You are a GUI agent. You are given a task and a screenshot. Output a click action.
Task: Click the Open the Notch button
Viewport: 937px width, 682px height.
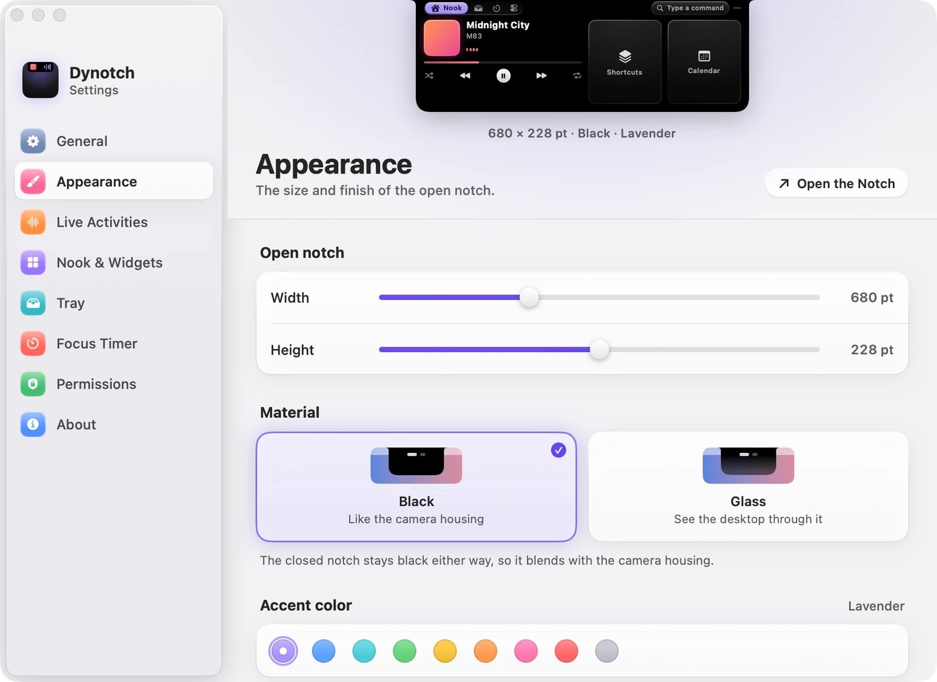(x=836, y=183)
